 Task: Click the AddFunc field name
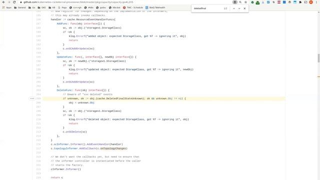[x=62, y=23]
